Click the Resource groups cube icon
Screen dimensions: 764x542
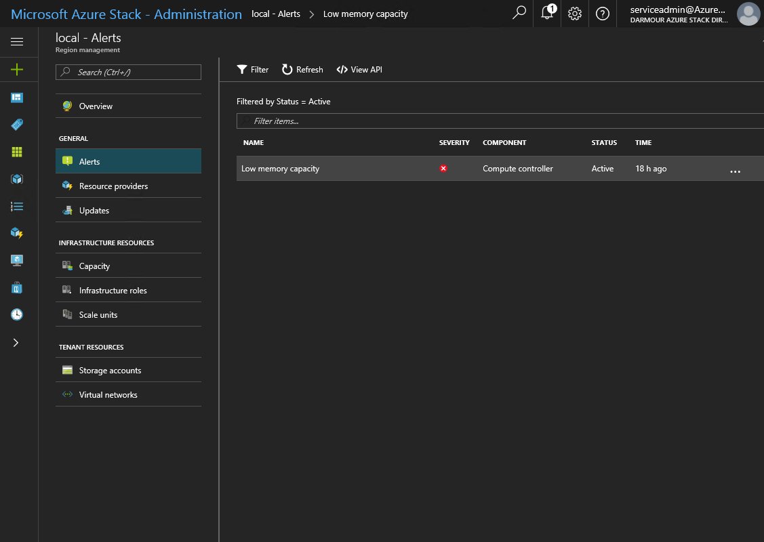[x=17, y=179]
